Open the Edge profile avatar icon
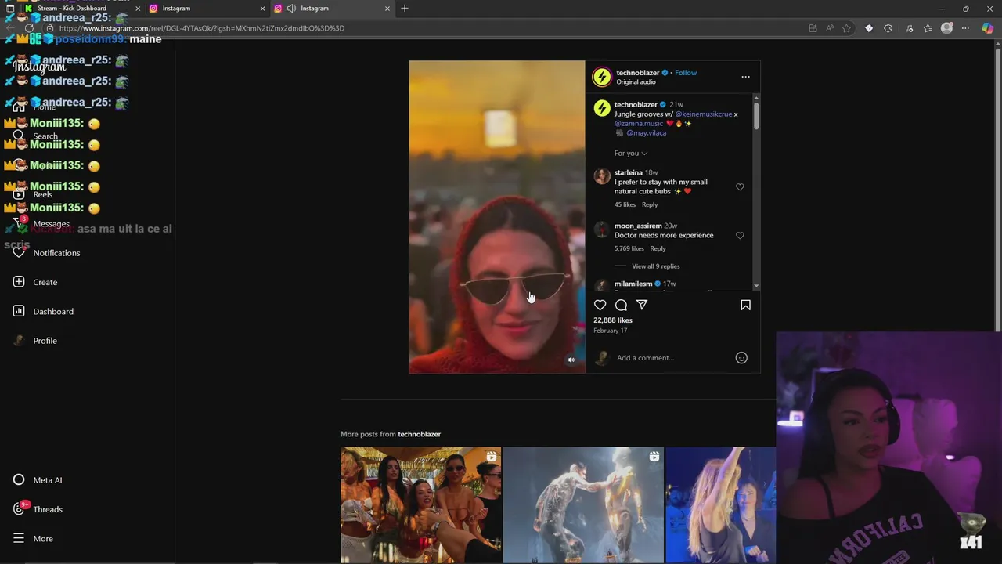The height and width of the screenshot is (564, 1002). pos(947,28)
